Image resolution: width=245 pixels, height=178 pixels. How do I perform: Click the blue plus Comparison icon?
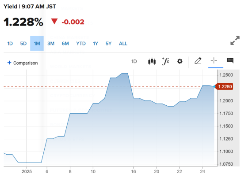click(9, 63)
